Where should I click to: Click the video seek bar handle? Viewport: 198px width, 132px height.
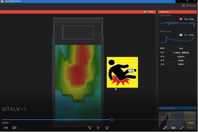coord(112,120)
